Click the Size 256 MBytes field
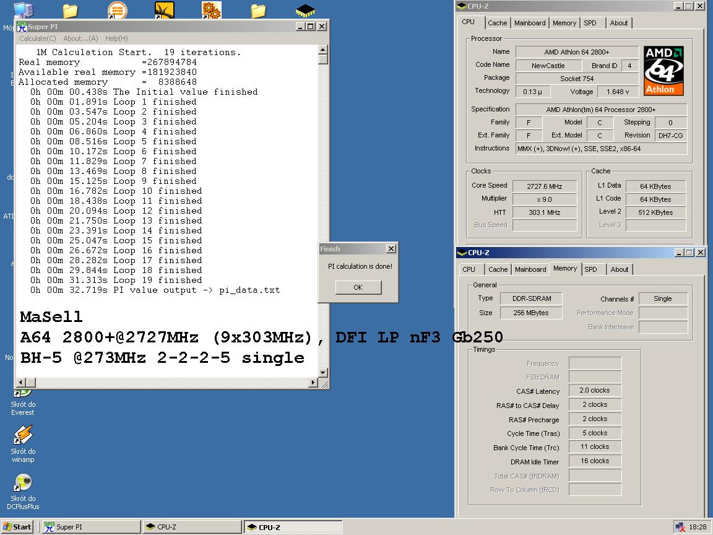This screenshot has width=713, height=535. pos(531,313)
